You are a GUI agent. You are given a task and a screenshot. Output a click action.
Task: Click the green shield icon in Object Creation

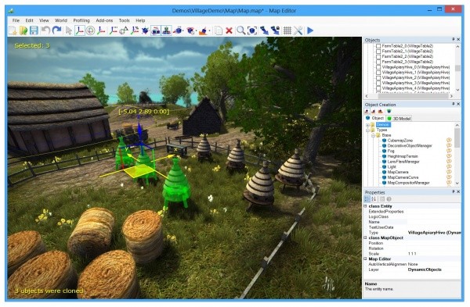pos(389,112)
